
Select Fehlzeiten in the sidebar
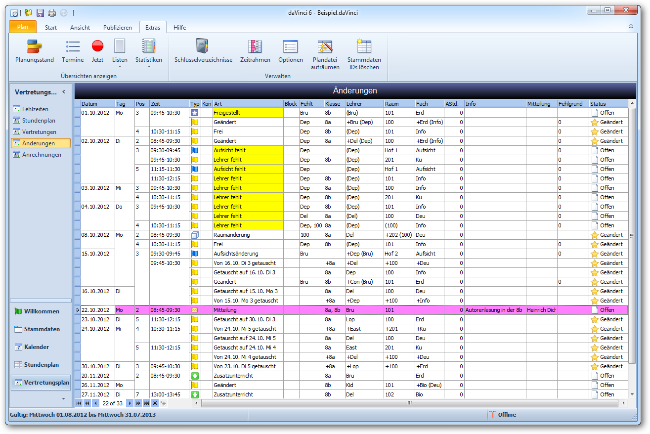35,109
